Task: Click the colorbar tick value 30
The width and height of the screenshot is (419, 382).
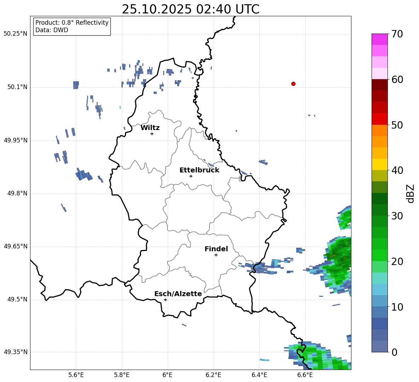Action: 397,216
